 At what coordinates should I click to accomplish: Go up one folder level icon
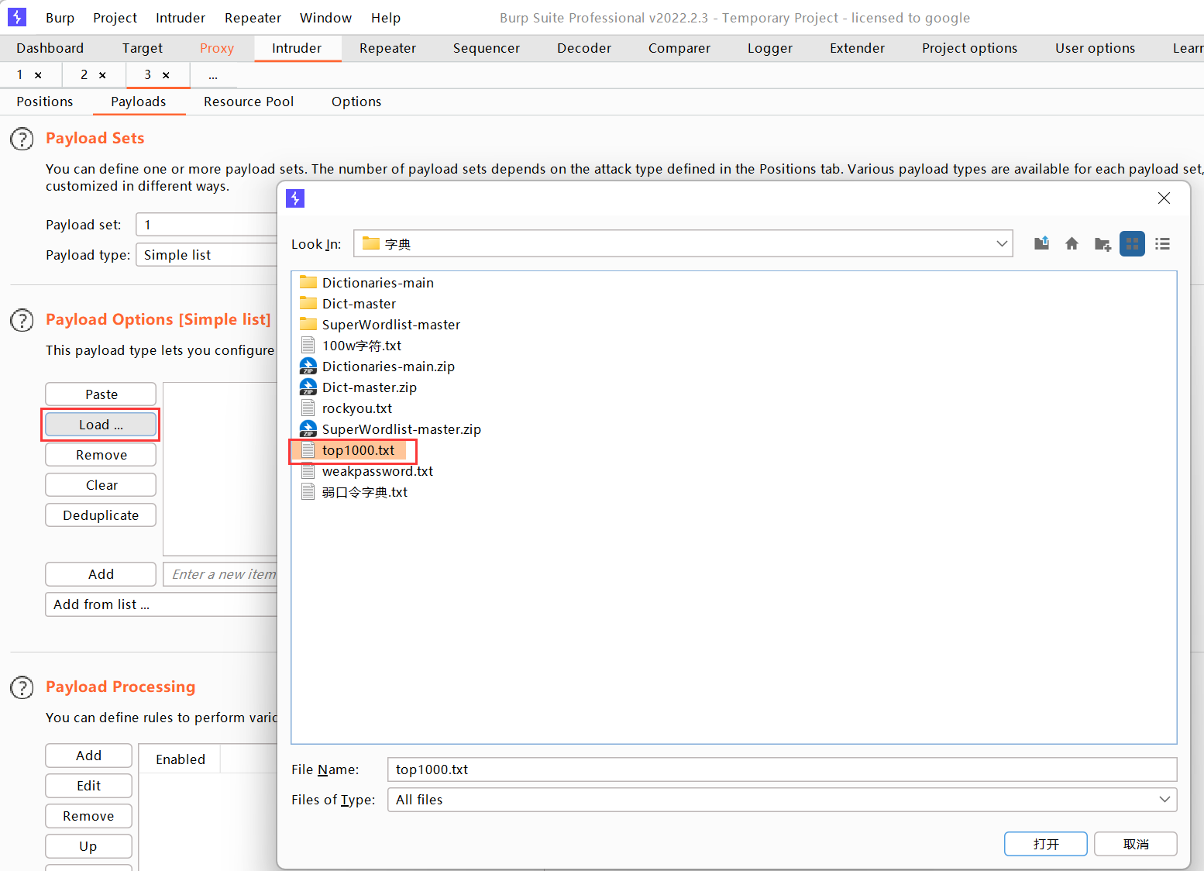(1041, 243)
